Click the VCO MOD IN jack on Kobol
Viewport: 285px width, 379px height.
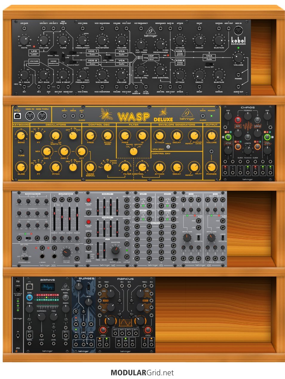[63, 28]
